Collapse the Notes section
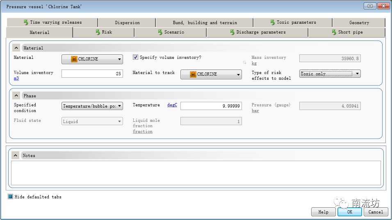This screenshot has height=220, width=392. [16, 155]
